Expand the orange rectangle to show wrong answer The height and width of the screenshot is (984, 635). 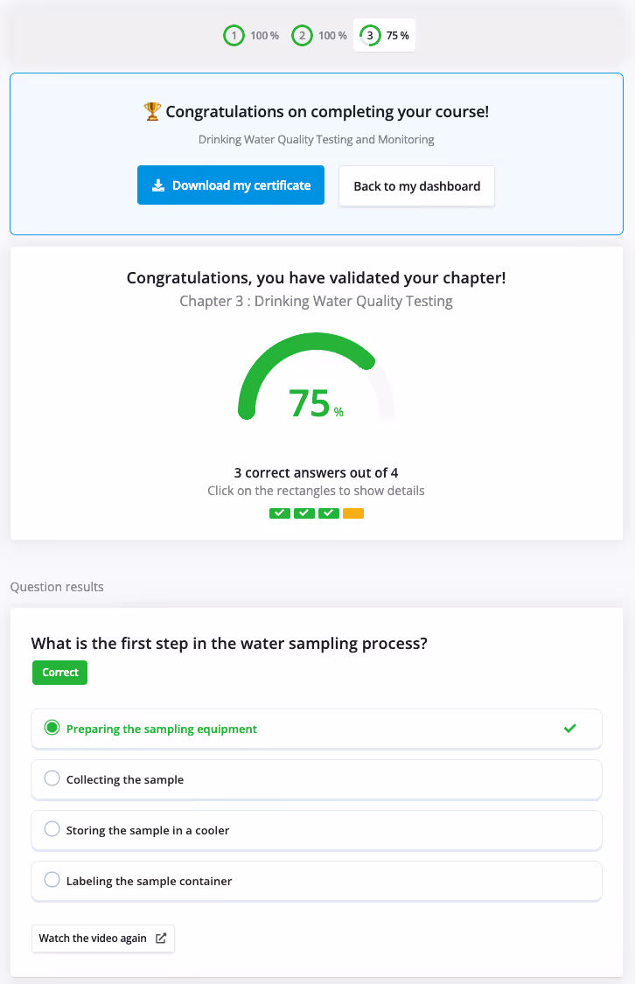[x=353, y=513]
